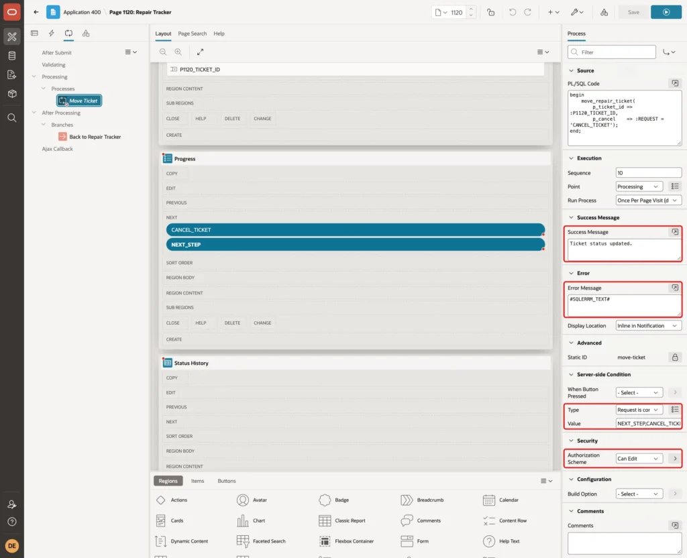Open the Success Message editor popup
This screenshot has width=687, height=558.
tap(675, 231)
